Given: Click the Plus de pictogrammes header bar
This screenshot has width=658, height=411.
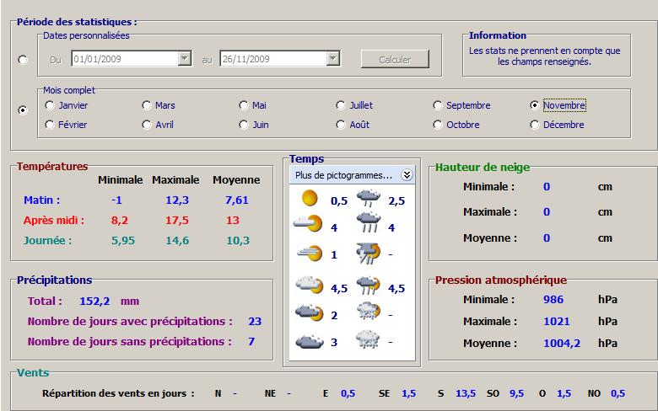Looking at the screenshot, I should (352, 175).
